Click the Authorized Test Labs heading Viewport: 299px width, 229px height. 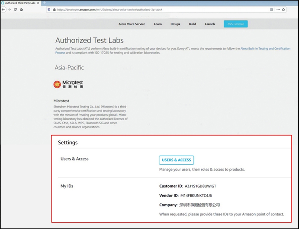click(89, 40)
